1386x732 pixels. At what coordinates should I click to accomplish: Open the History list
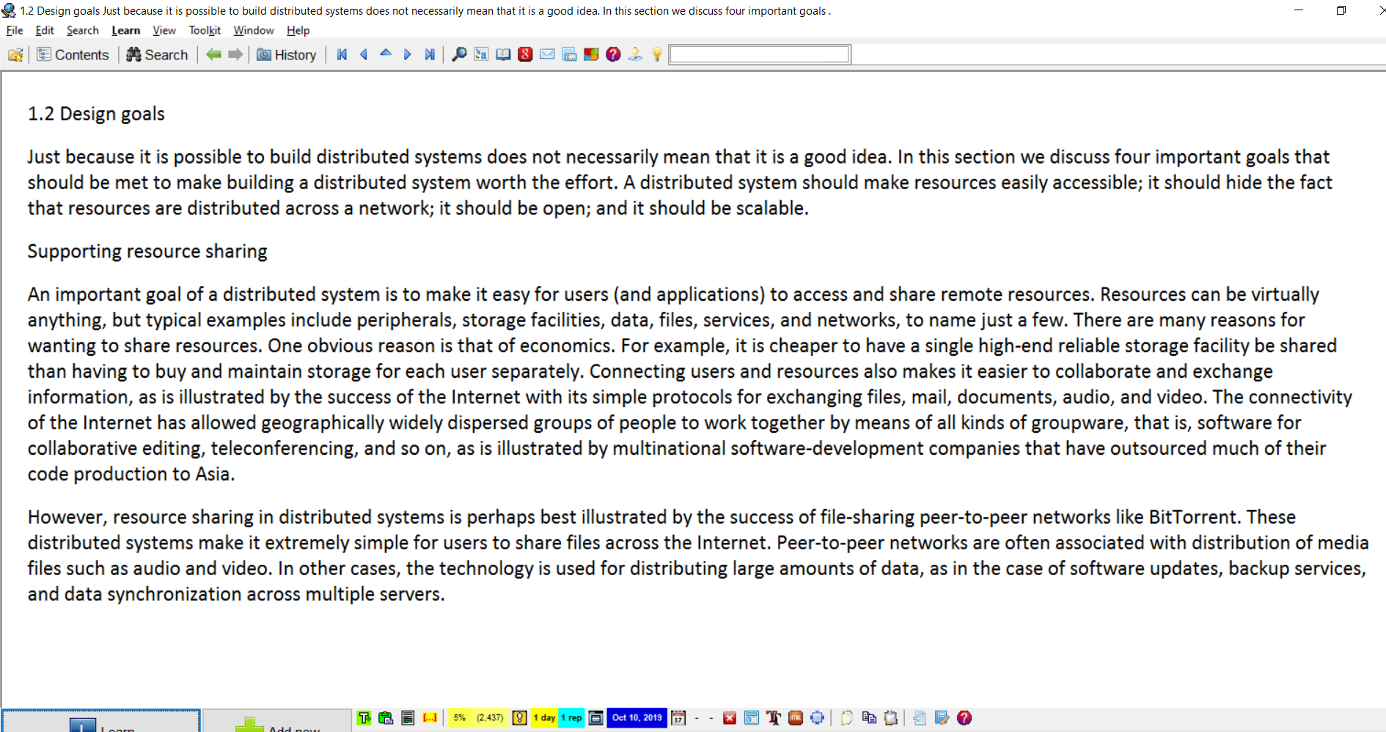(287, 54)
